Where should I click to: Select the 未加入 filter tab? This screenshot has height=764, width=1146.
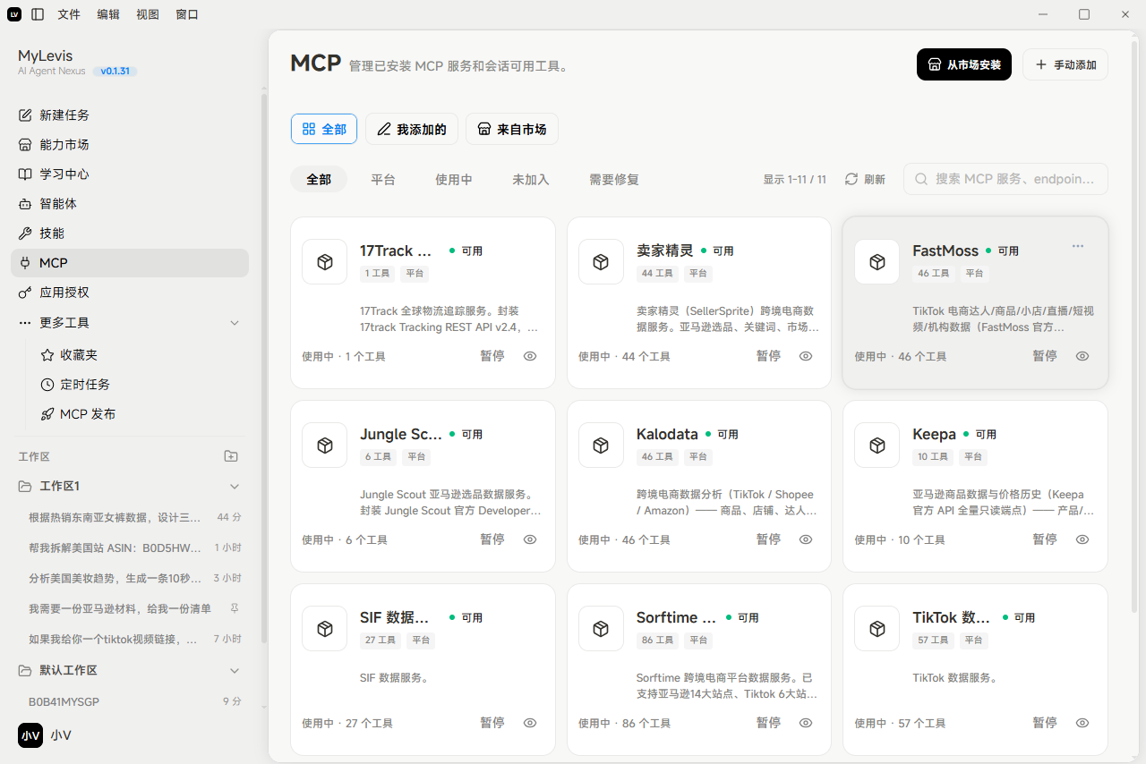click(531, 180)
